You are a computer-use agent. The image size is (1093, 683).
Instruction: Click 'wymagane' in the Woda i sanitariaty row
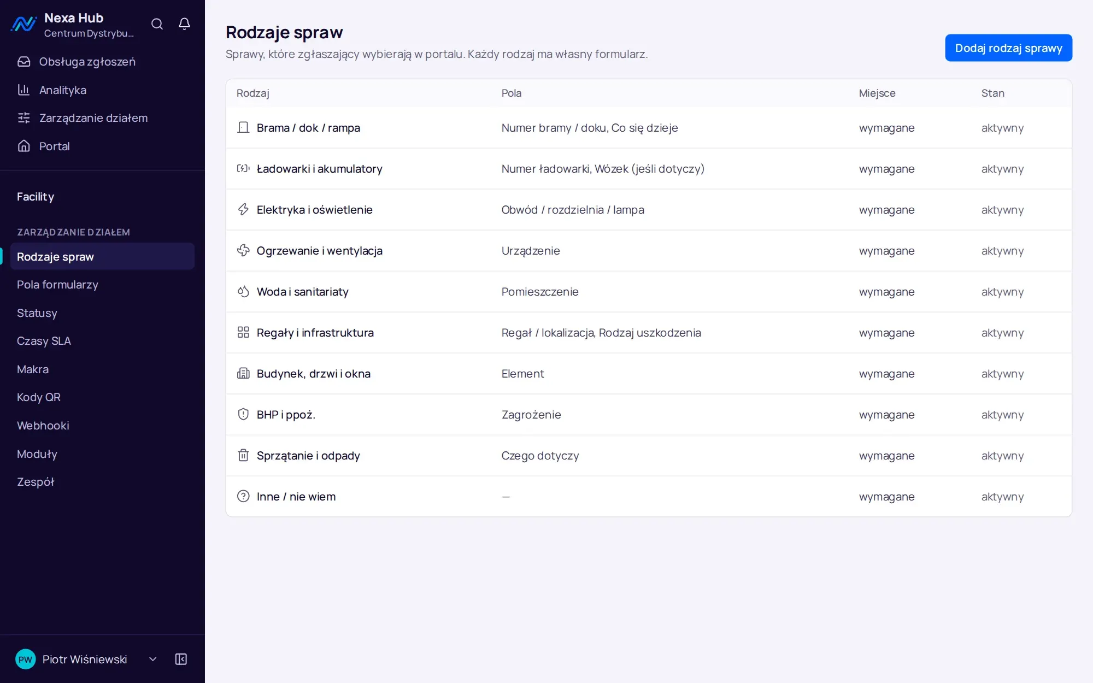886,292
